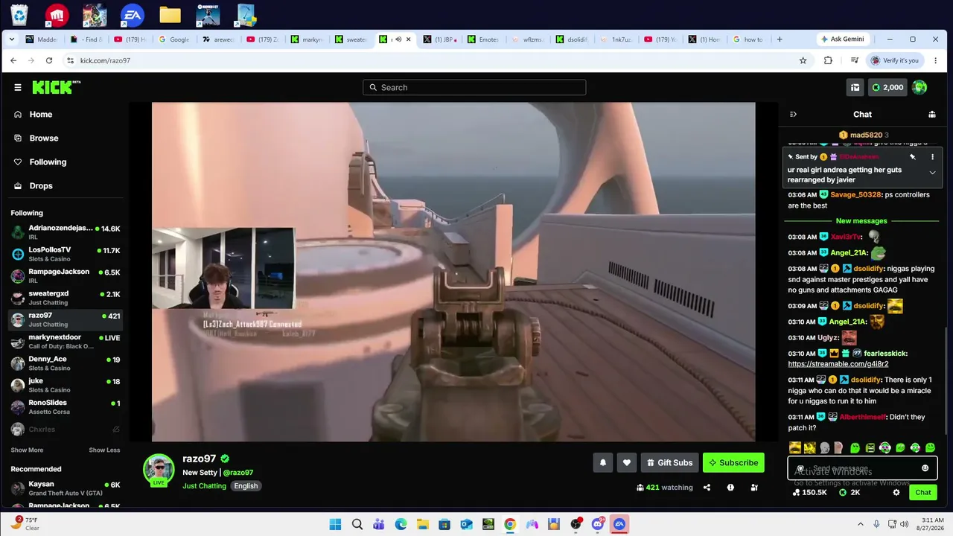This screenshot has width=953, height=536.
Task: Open the streamable.com/g4i8r2 link
Action: point(838,364)
